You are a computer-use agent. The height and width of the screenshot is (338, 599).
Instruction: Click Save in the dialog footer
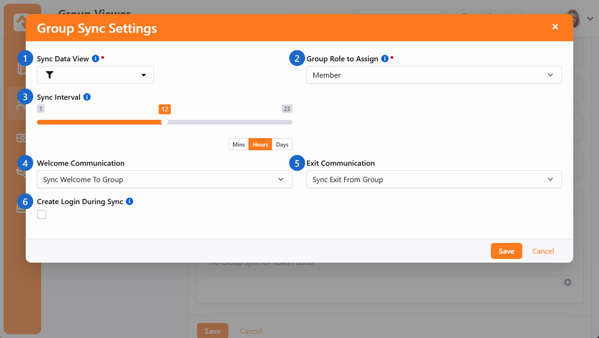[x=506, y=251]
